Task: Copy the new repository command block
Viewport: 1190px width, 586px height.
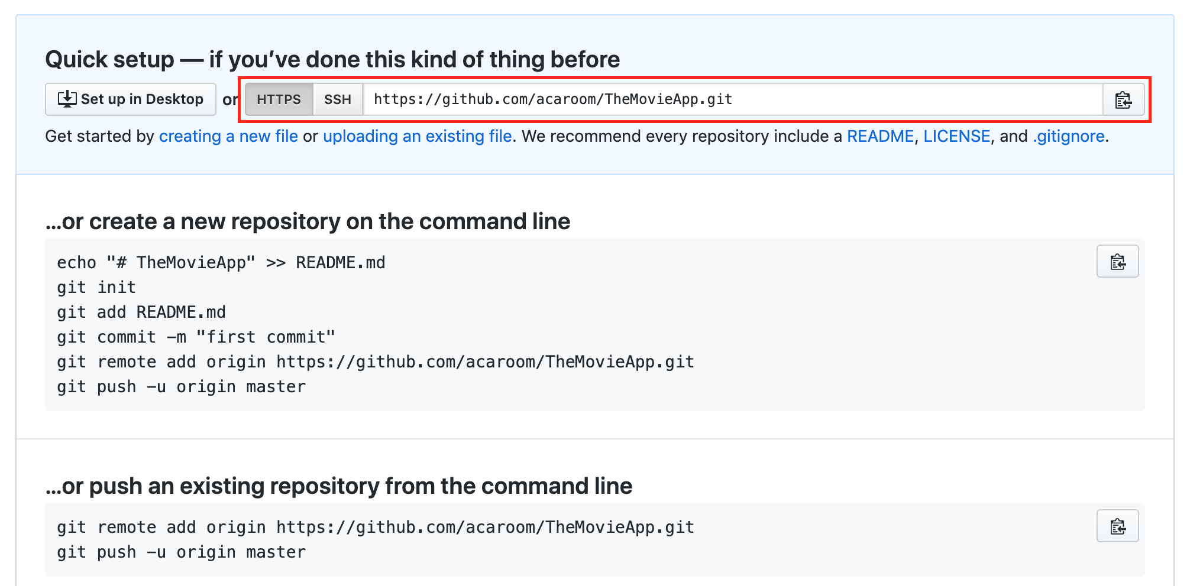Action: coord(1117,262)
